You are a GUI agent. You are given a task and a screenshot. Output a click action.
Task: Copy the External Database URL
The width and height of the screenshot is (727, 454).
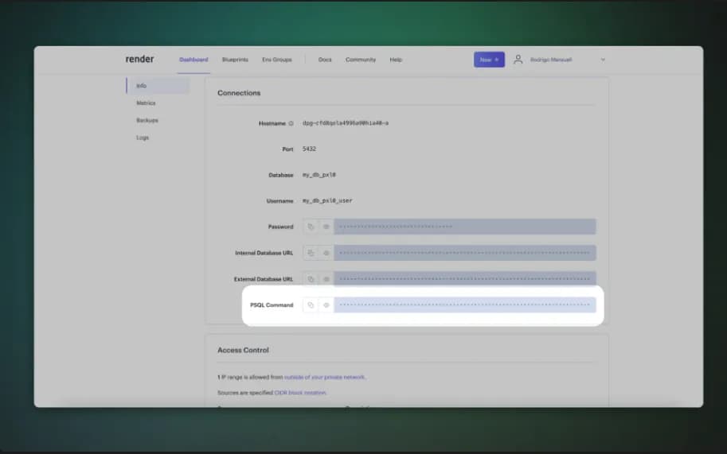pyautogui.click(x=311, y=279)
